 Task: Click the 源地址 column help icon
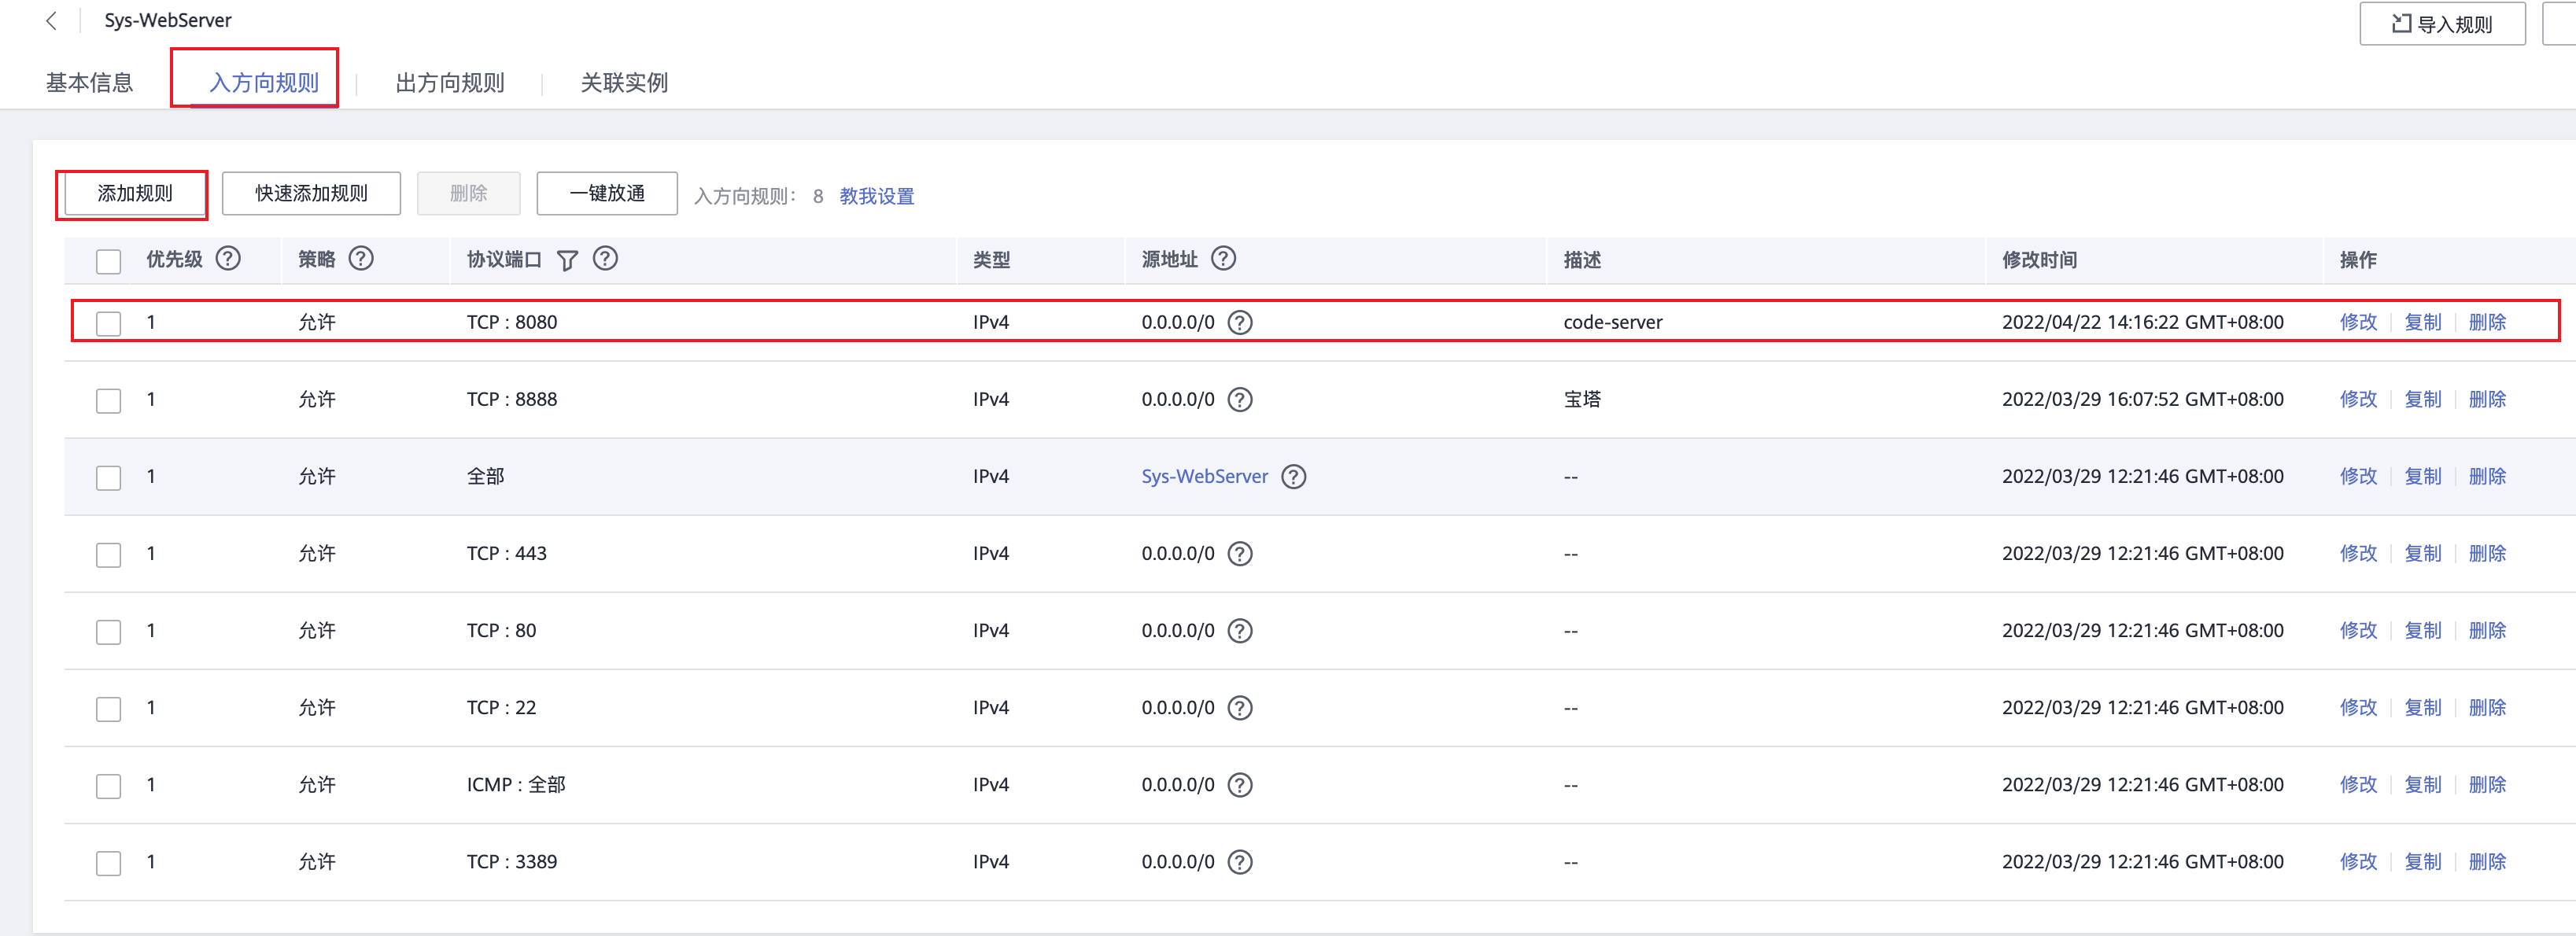[1223, 259]
